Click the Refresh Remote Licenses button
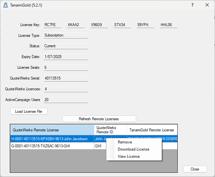This screenshot has height=177, width=215. coord(99,119)
